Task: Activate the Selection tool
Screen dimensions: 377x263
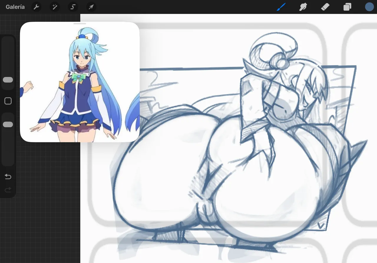Action: click(x=73, y=7)
